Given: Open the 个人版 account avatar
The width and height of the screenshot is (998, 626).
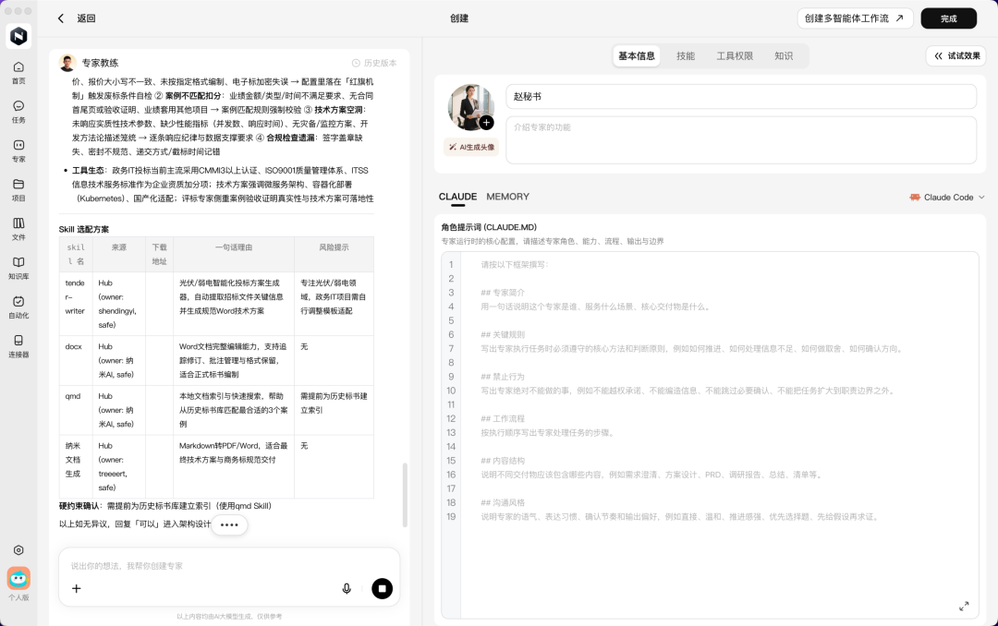Looking at the screenshot, I should 18,578.
